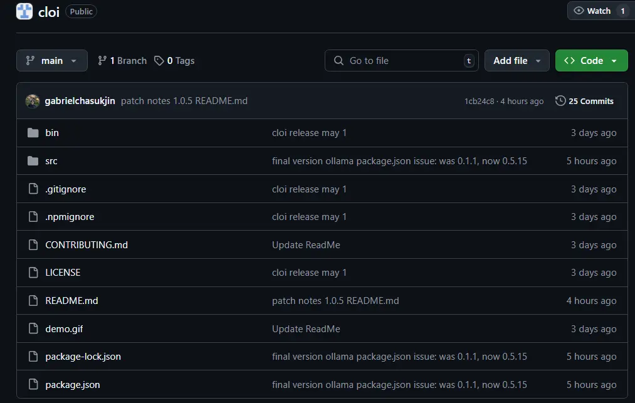View the 25 Commits history
Screen dimensions: 635x403
click(590, 101)
